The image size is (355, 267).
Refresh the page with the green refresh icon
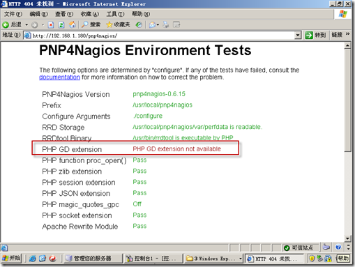pos(61,25)
